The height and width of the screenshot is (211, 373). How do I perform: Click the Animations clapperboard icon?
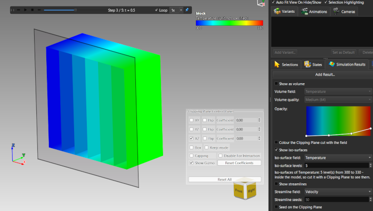[x=304, y=11]
